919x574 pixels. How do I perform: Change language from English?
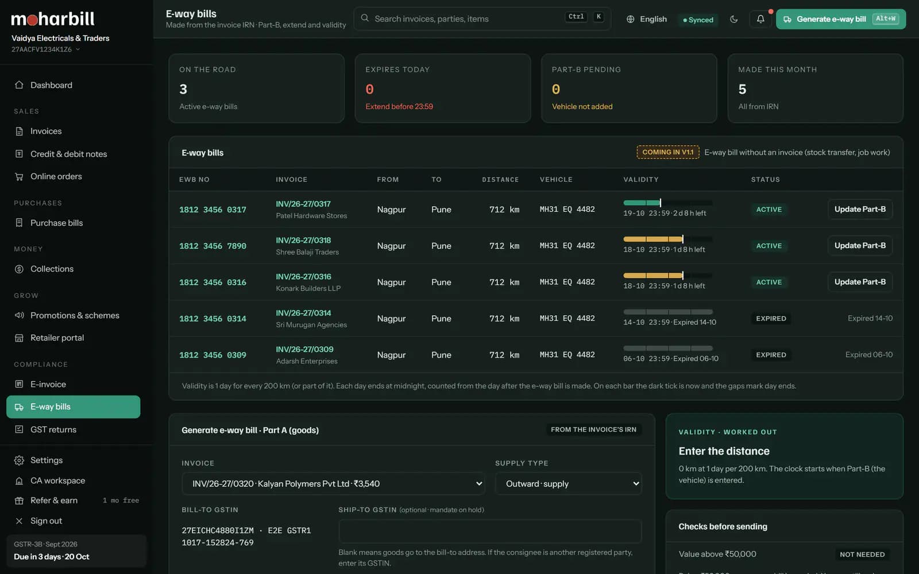647,19
